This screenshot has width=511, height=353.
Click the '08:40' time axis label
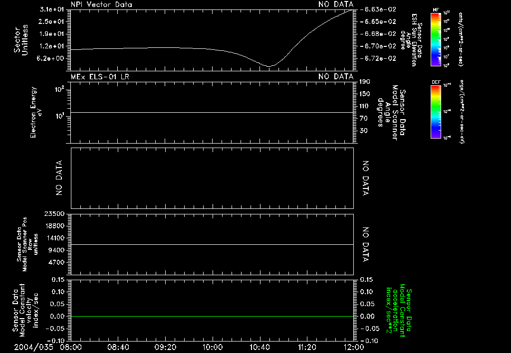tap(118, 347)
